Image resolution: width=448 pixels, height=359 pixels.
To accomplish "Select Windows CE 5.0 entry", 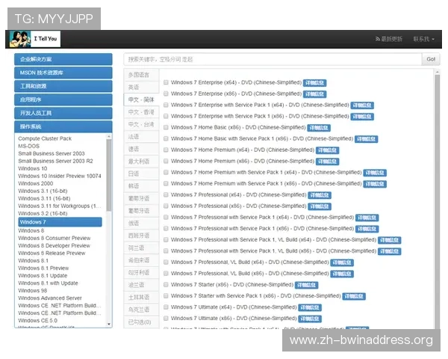I will [37, 320].
